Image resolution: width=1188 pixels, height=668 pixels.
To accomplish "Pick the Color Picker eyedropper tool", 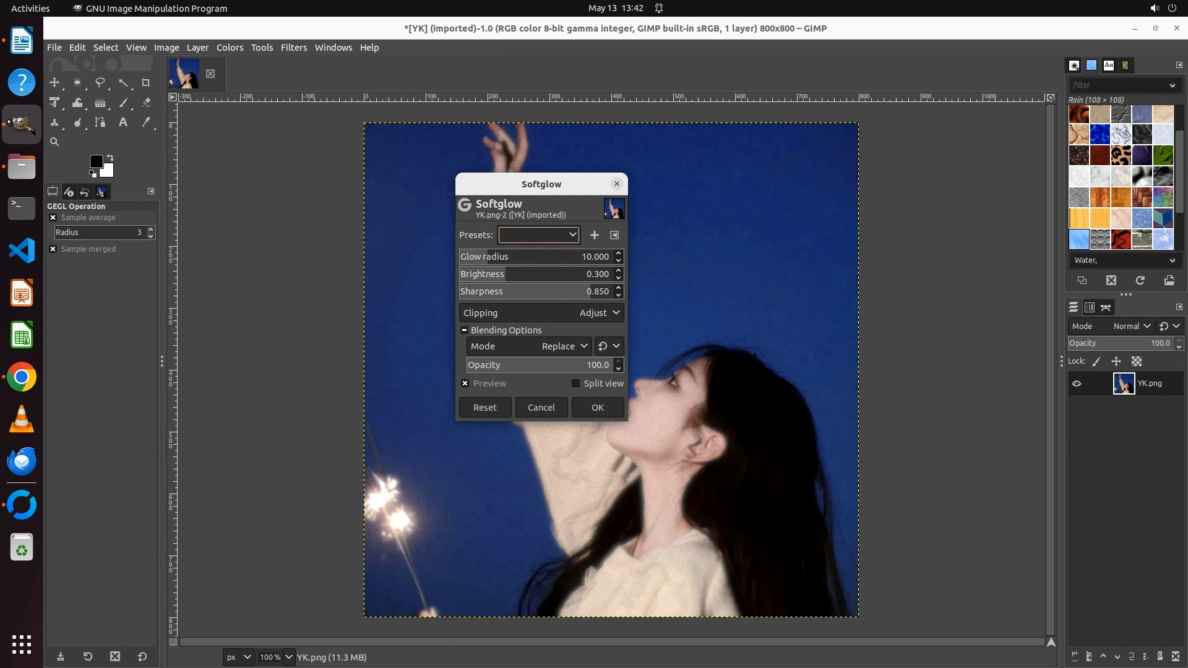I will pyautogui.click(x=146, y=122).
